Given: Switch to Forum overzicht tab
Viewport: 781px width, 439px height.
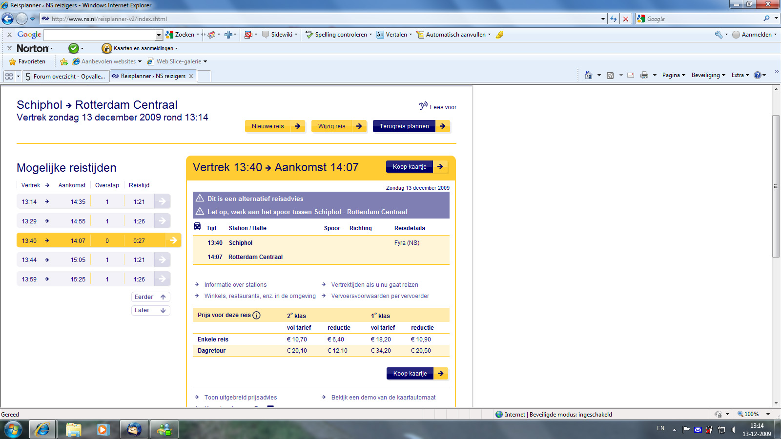Looking at the screenshot, I should click(65, 76).
